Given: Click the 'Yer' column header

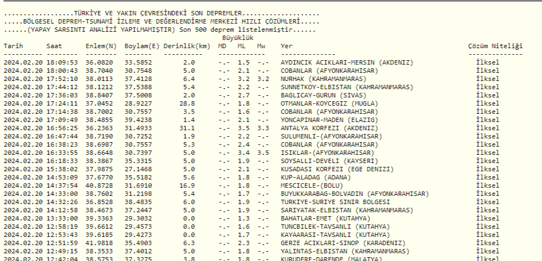Looking at the screenshot, I should (x=286, y=47).
